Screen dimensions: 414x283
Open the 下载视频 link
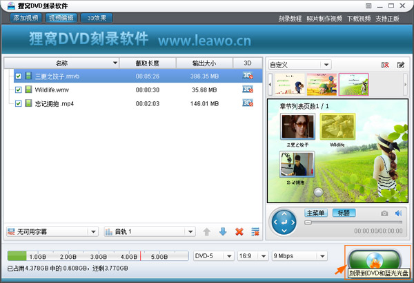tap(359, 19)
